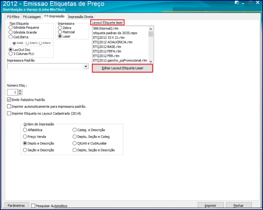Viewport: 263px width, 210px height.
Task: Click the Imprimir button
Action: click(210, 206)
